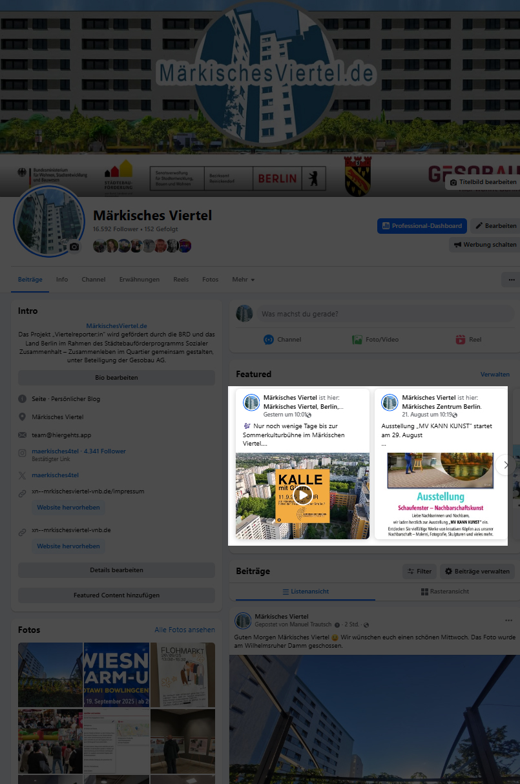Click Featured Content hinzufügen button
This screenshot has height=784, width=520.
tap(116, 595)
